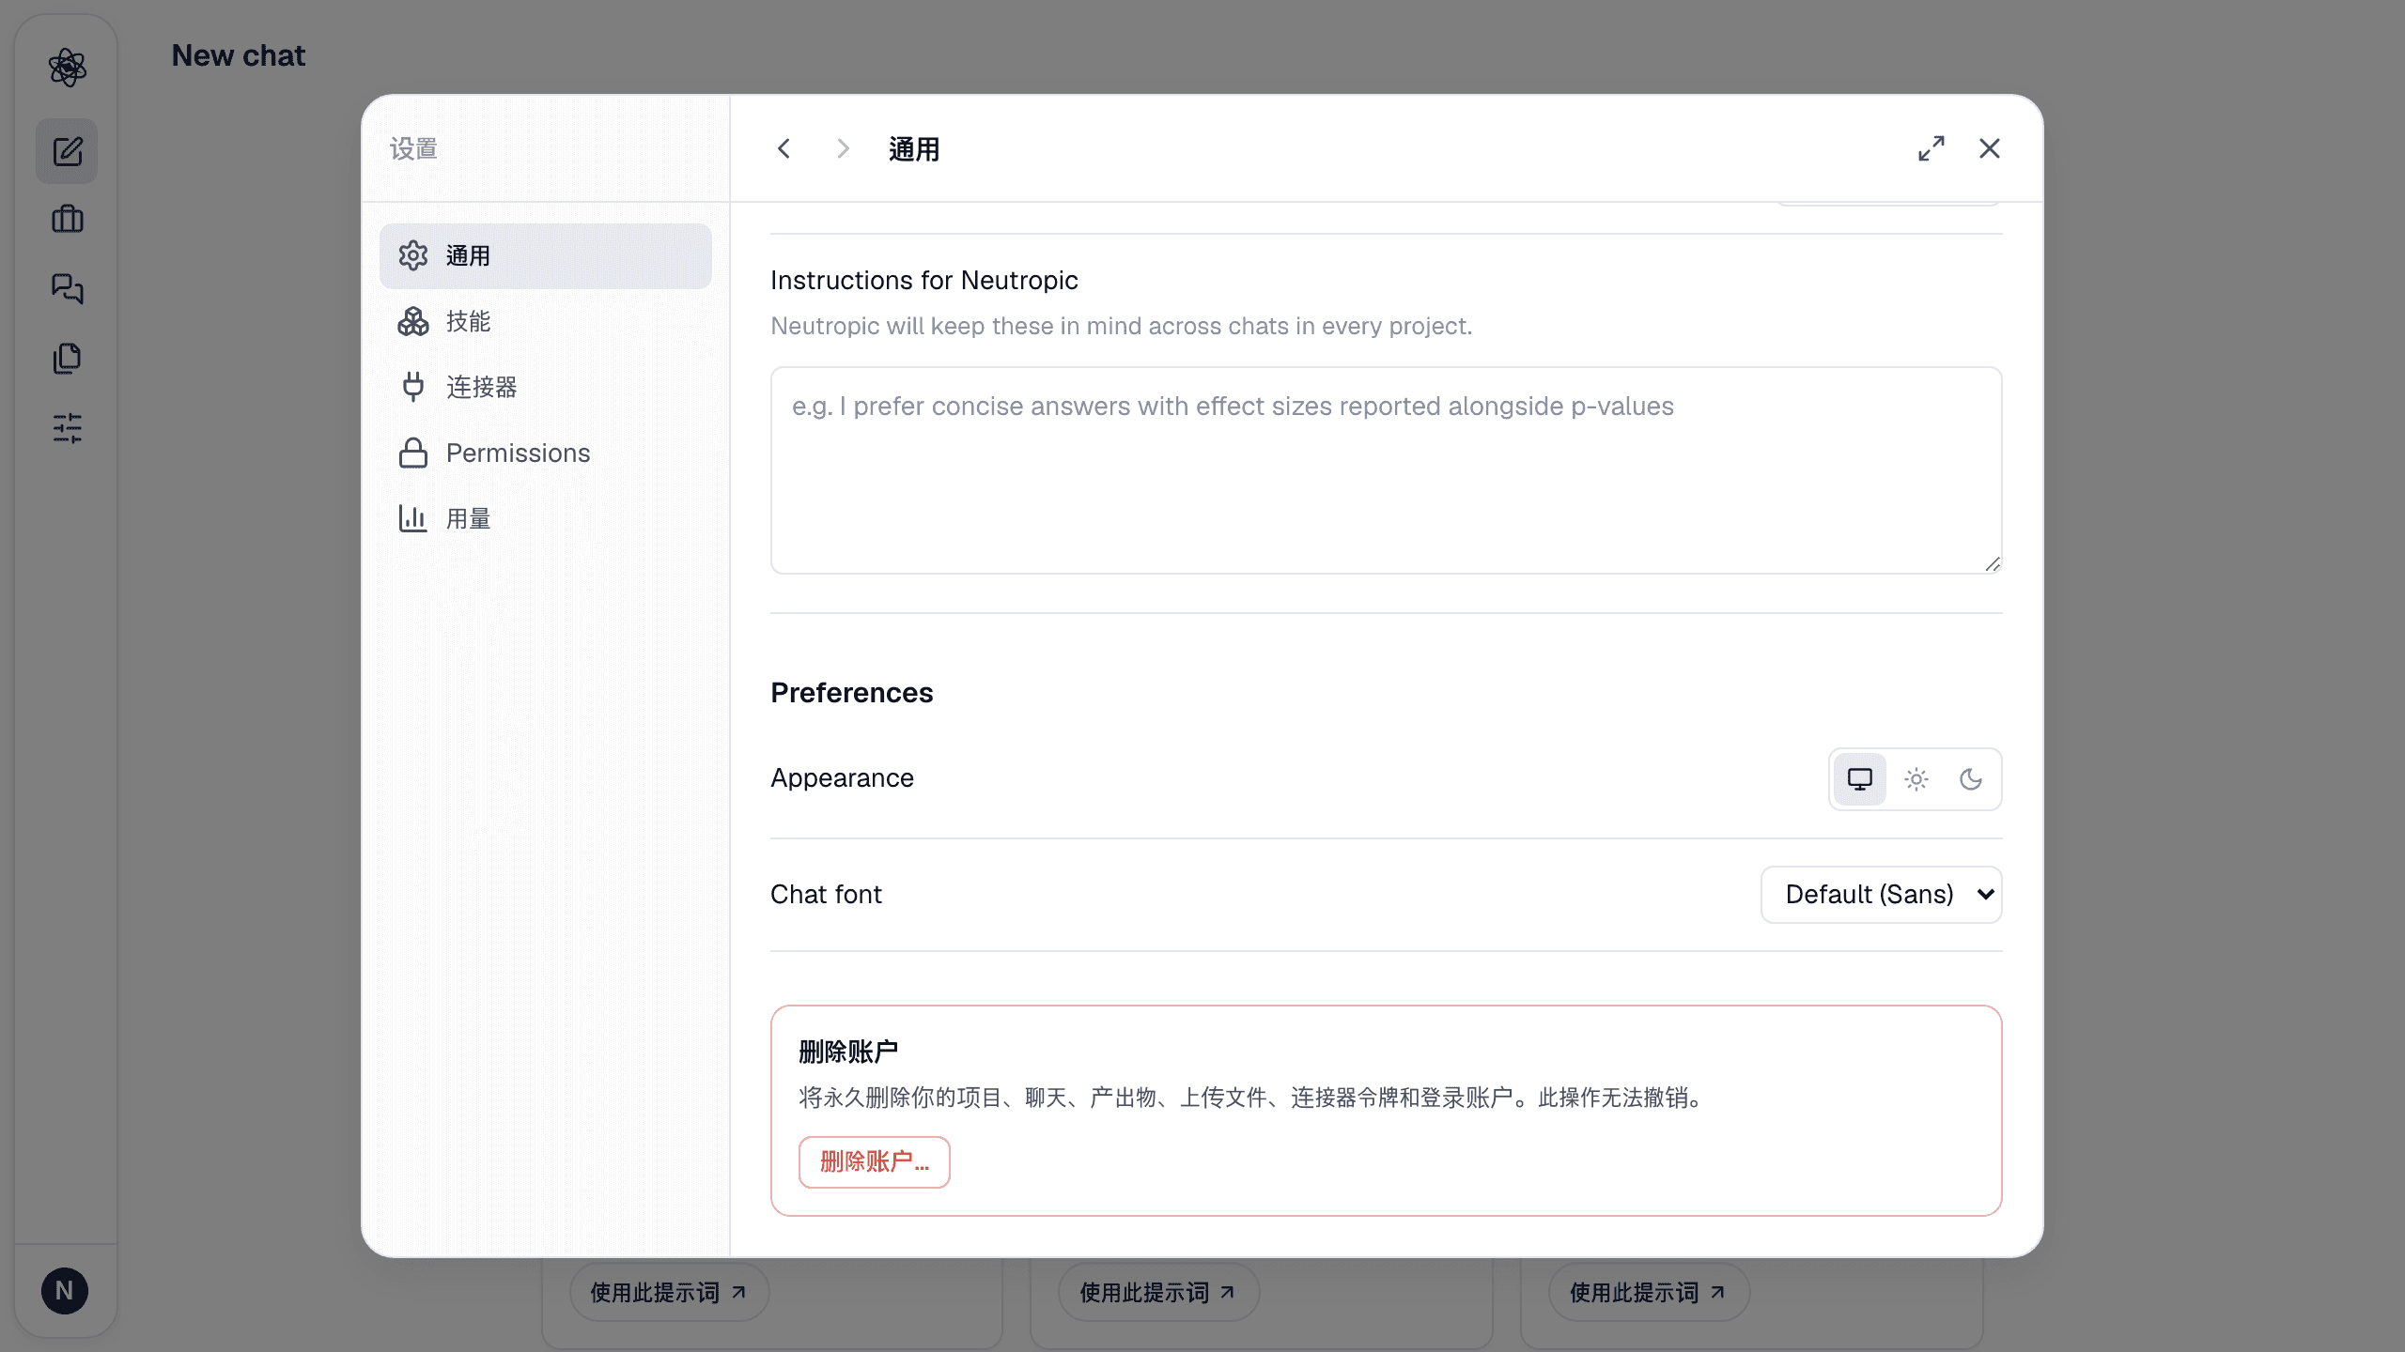Click the New chat page title
Viewport: 2405px width, 1352px height.
pos(239,55)
